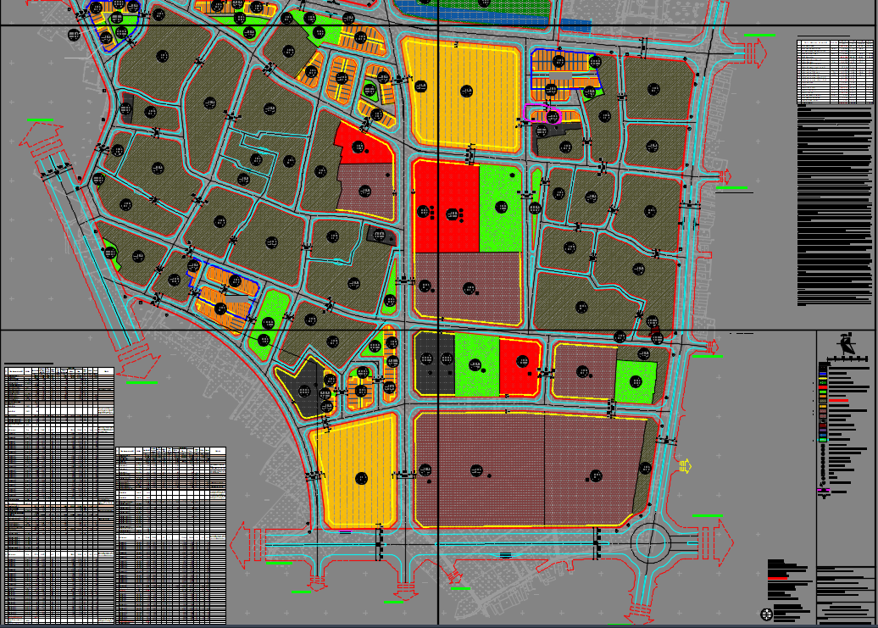
Task: Click the large red parcel in the map center
Action: click(x=446, y=208)
